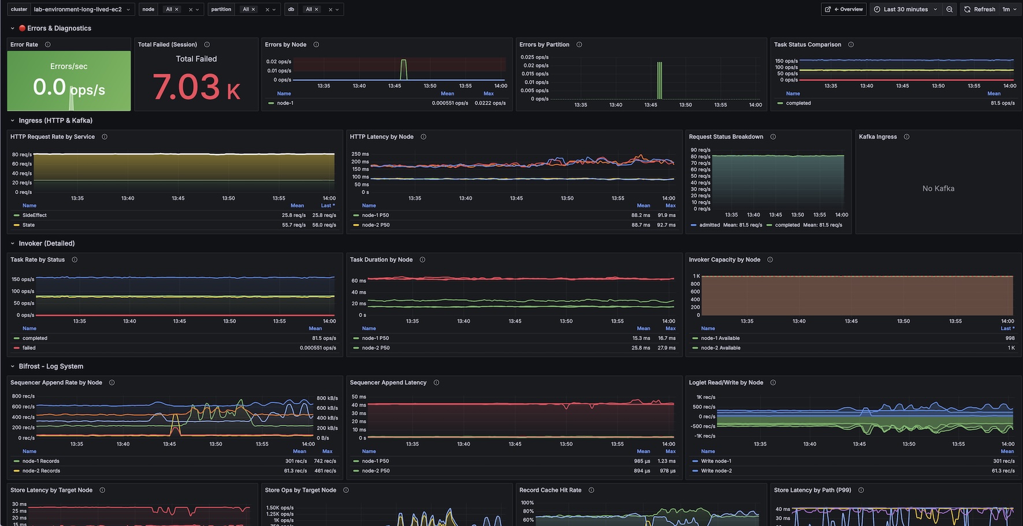Screen dimensions: 1023x526
Task: Remove the All tag from partition filter
Action: tap(253, 9)
